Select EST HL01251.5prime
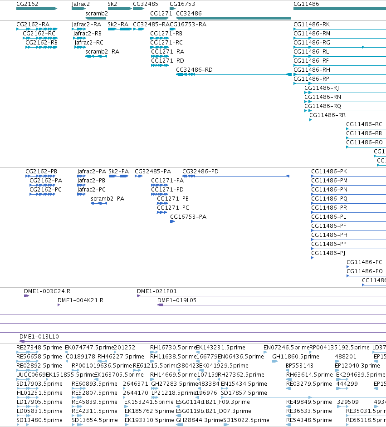 tap(39, 393)
